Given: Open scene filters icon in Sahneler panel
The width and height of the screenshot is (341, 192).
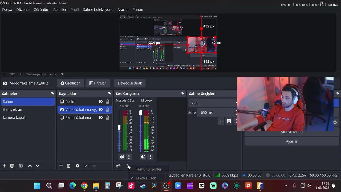Looking at the screenshot, I should click(21, 166).
